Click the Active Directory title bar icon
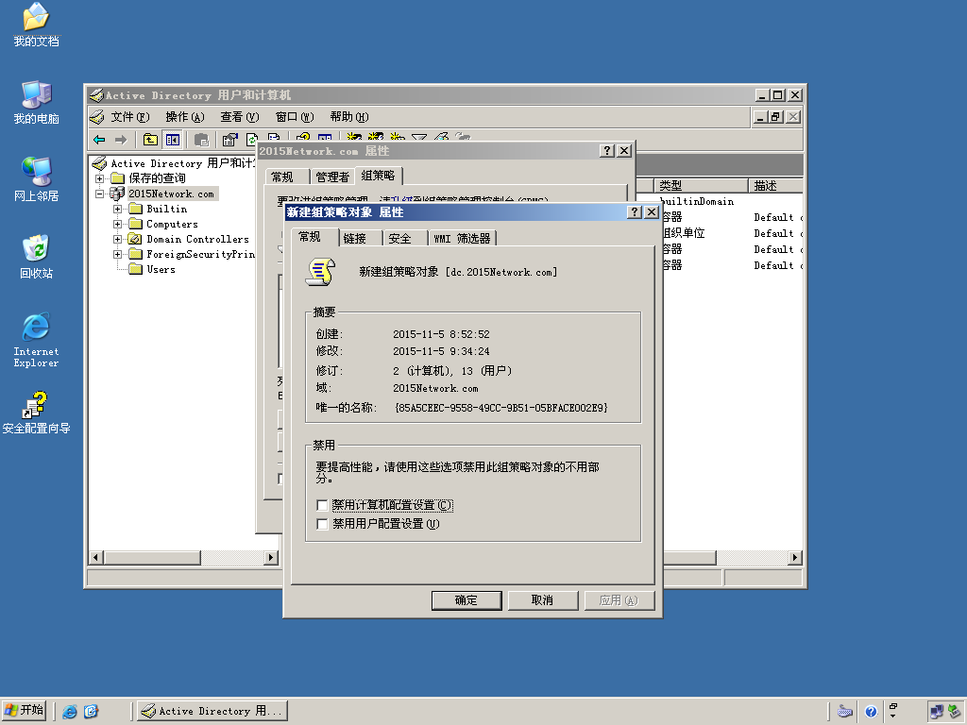The width and height of the screenshot is (967, 725). (96, 95)
